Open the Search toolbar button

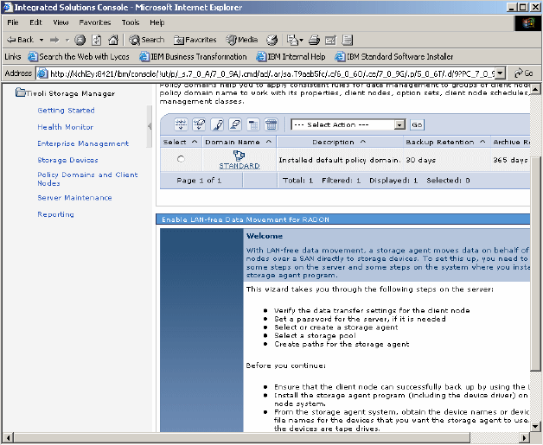tap(146, 40)
